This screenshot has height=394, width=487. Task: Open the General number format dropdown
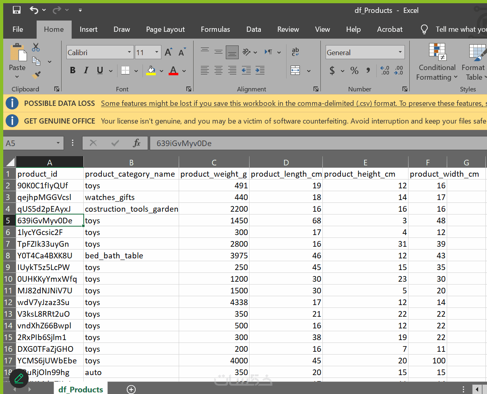(x=400, y=52)
